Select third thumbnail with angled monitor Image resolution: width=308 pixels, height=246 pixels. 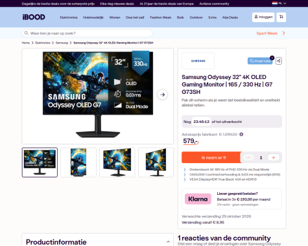click(x=117, y=162)
